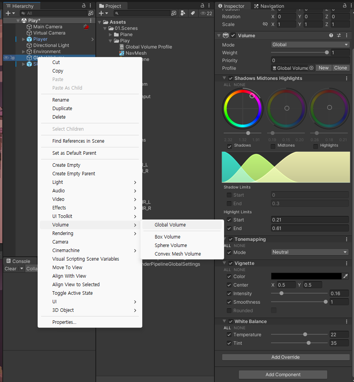Click the Vignette color eyedropper icon

[345, 276]
